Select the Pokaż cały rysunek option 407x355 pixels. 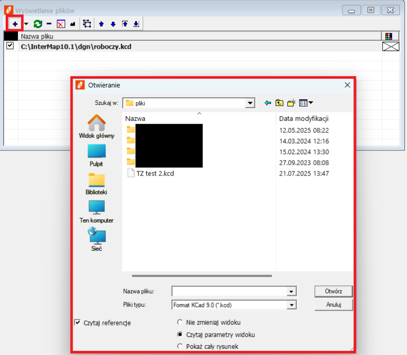[x=179, y=346]
